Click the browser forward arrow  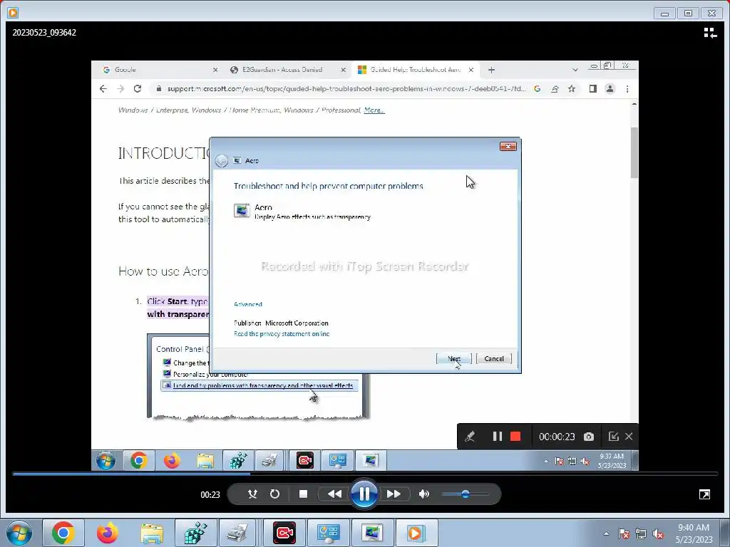tap(120, 89)
